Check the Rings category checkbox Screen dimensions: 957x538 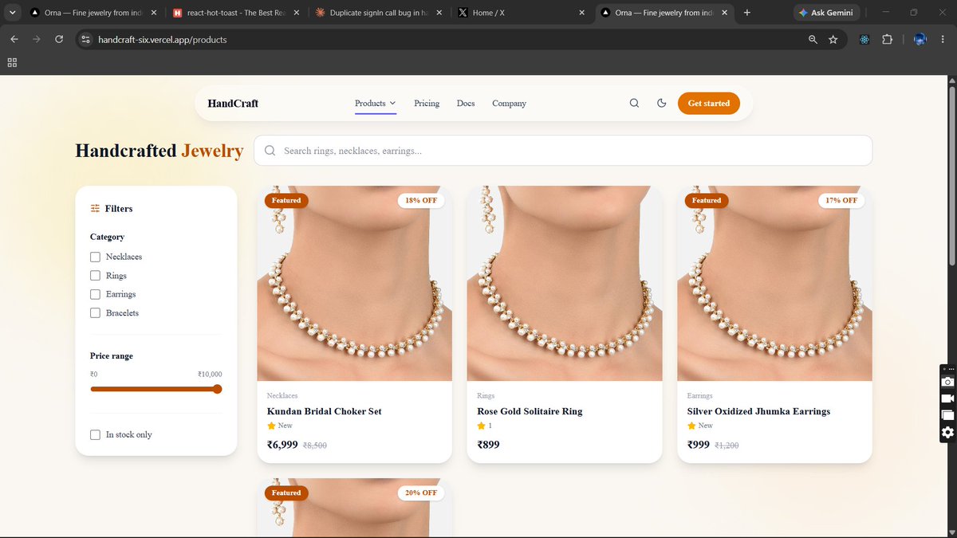[x=95, y=276]
